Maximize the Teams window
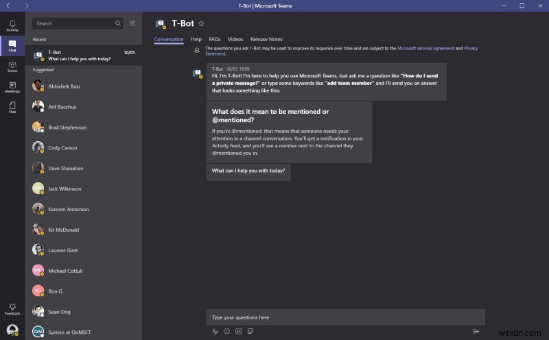The image size is (549, 340). click(x=522, y=5)
